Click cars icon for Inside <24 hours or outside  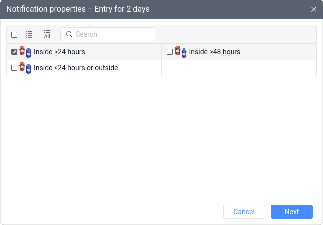click(25, 68)
